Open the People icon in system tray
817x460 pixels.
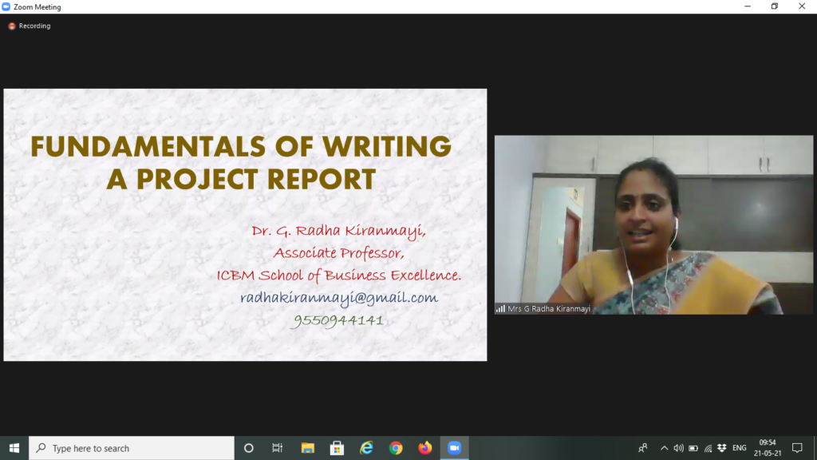(643, 448)
